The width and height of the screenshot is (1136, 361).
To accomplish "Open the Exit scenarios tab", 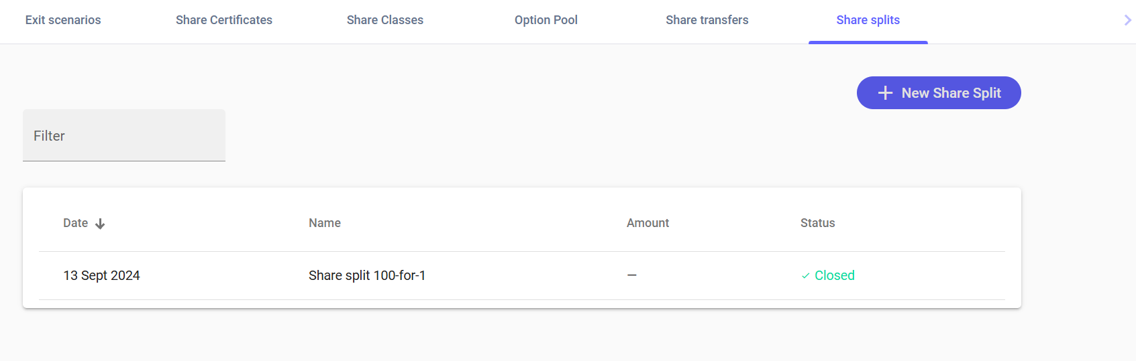I will click(x=63, y=20).
